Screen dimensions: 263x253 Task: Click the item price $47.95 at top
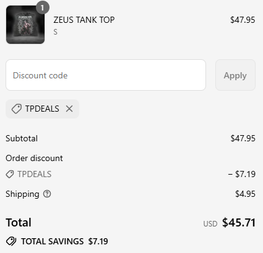[243, 20]
